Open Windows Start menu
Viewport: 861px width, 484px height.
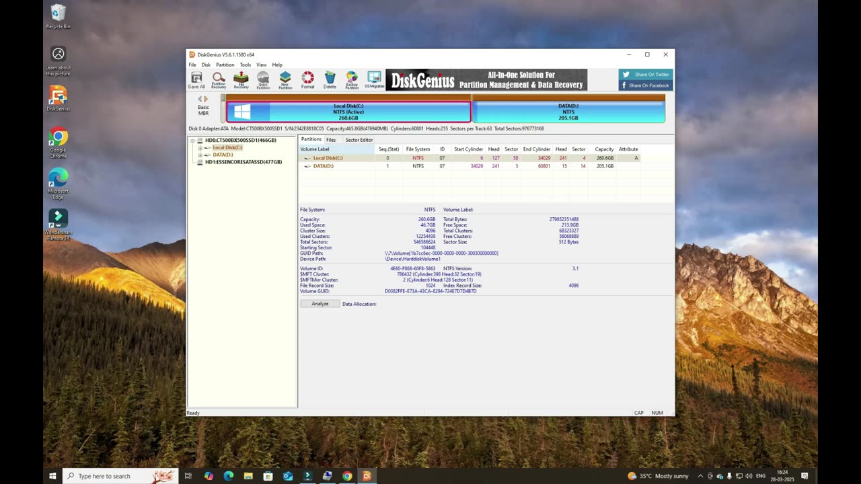click(x=52, y=476)
